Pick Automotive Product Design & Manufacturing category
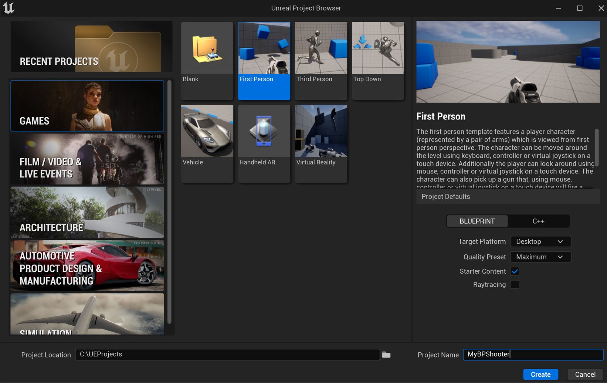The image size is (607, 383). [x=87, y=265]
